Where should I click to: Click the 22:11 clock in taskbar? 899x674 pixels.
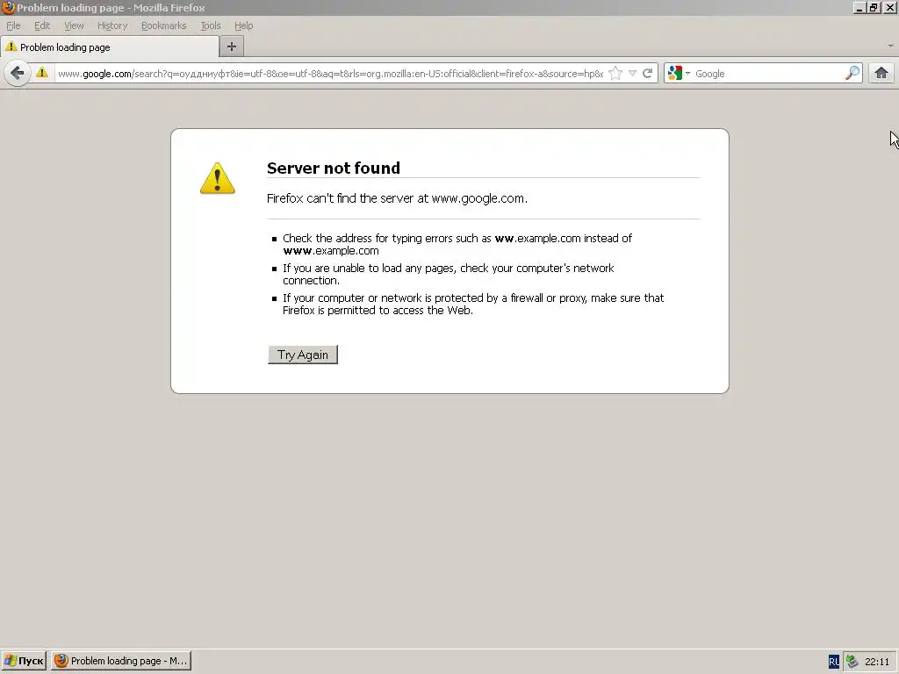click(877, 662)
